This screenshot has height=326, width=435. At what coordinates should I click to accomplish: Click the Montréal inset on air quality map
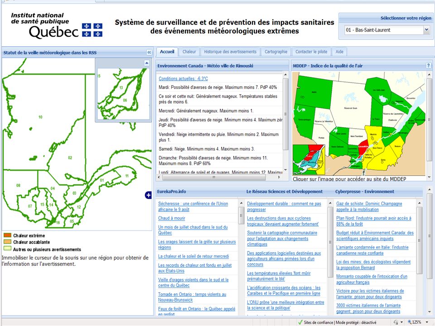[309, 159]
